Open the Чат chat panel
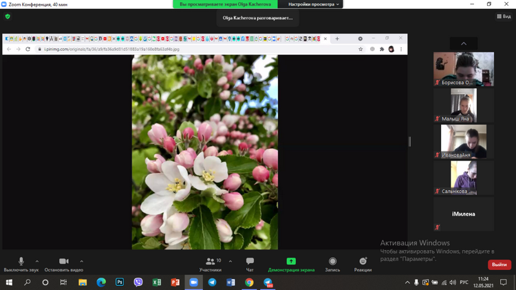The image size is (516, 290). (250, 265)
